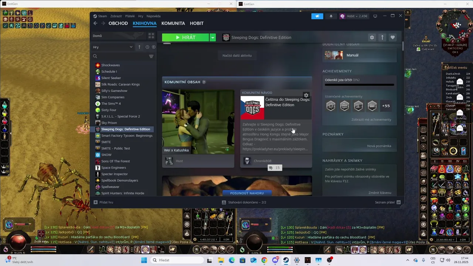This screenshot has width=473, height=266.
Task: Click POSUNOUT NAHORU button
Action: coord(247,193)
